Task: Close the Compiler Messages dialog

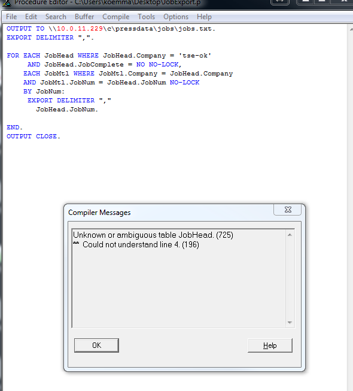Action: 288,210
